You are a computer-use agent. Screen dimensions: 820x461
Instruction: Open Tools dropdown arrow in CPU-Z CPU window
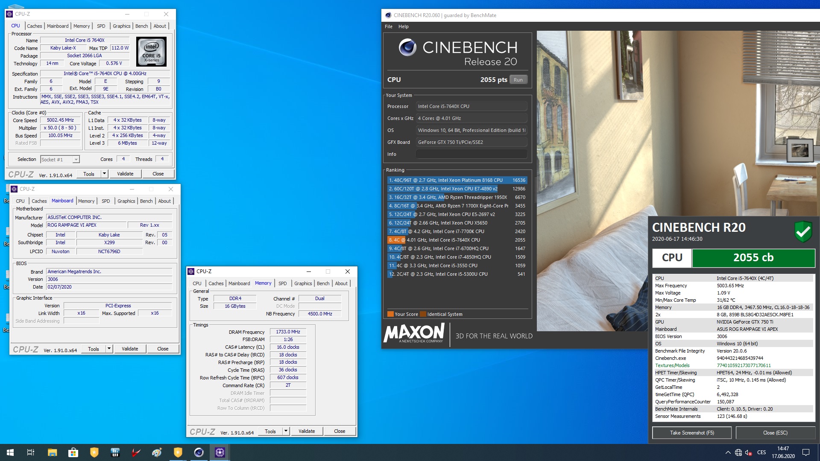coord(104,174)
